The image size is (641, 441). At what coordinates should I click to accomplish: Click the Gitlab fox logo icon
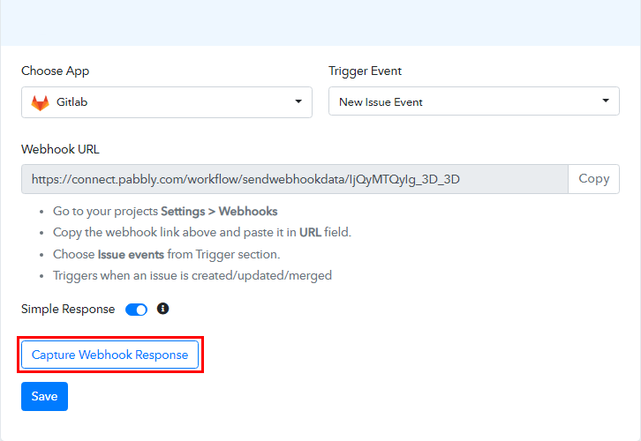(40, 103)
